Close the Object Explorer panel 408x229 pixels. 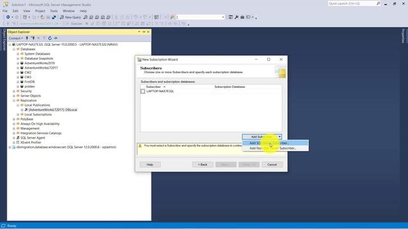click(x=149, y=32)
